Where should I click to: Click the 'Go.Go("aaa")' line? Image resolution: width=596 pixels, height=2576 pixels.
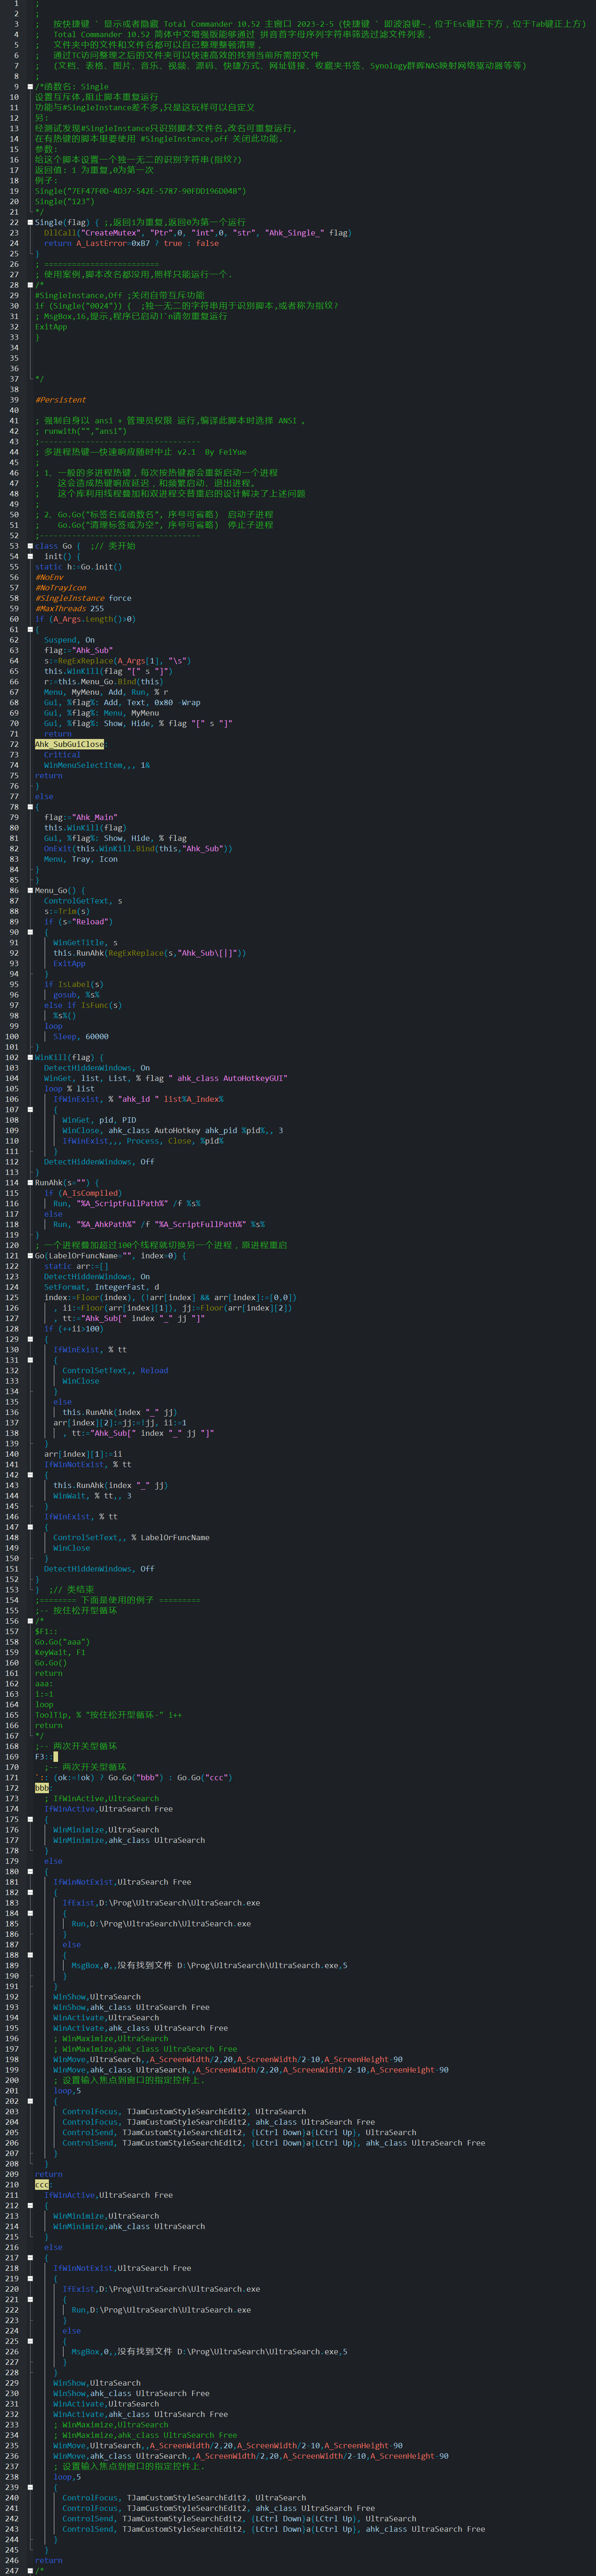[62, 1641]
